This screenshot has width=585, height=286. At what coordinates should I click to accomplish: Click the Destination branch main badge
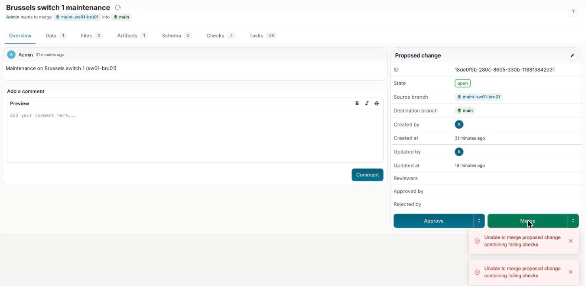pyautogui.click(x=465, y=110)
